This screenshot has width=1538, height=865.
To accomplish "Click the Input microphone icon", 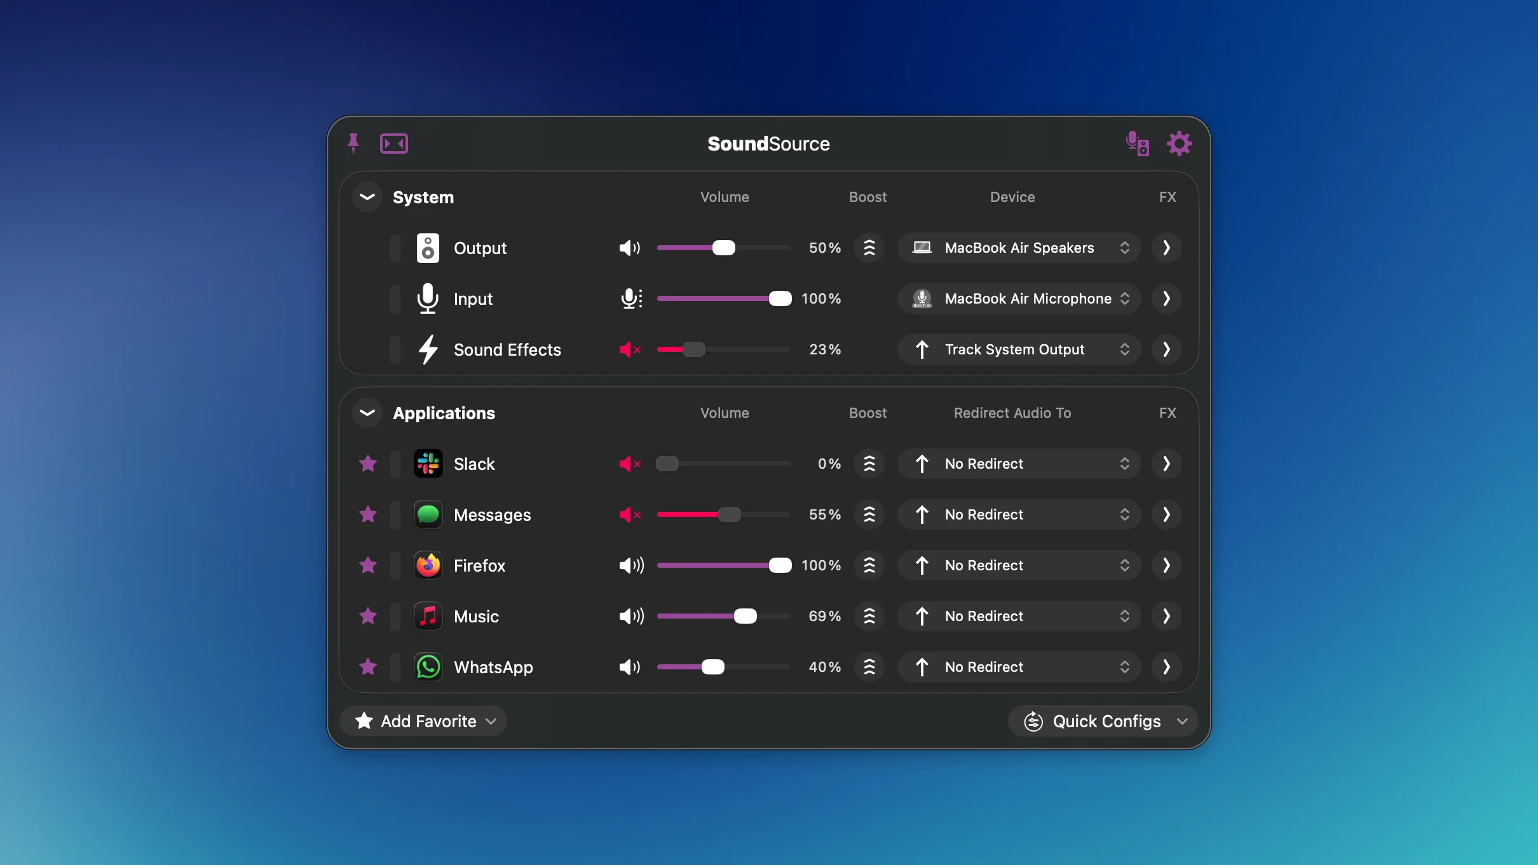I will click(428, 298).
